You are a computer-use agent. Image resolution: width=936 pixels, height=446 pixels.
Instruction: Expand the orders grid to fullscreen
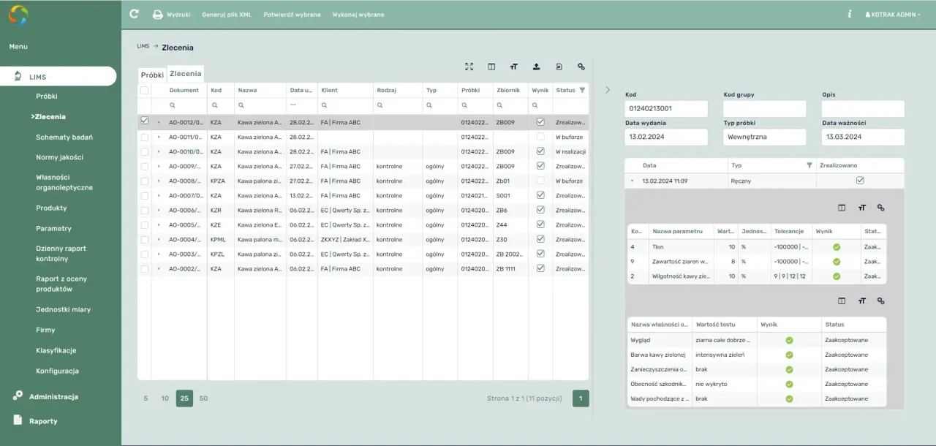coord(469,67)
